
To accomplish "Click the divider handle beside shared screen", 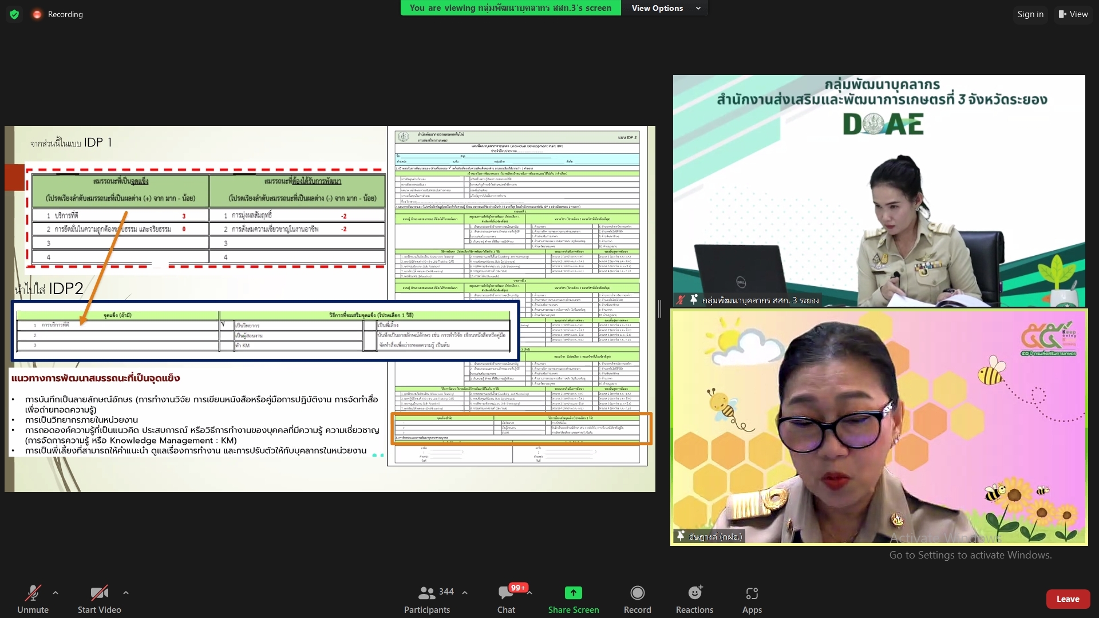I will (659, 309).
